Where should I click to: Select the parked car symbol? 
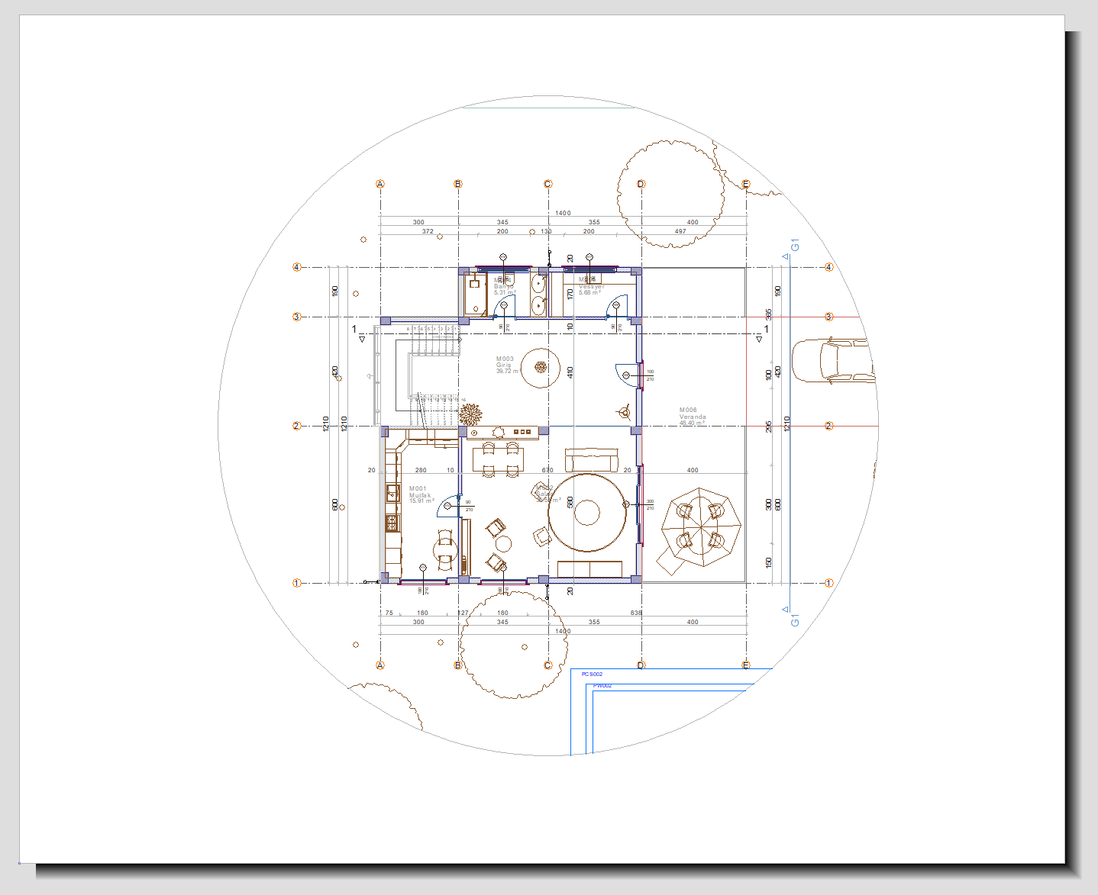point(833,360)
